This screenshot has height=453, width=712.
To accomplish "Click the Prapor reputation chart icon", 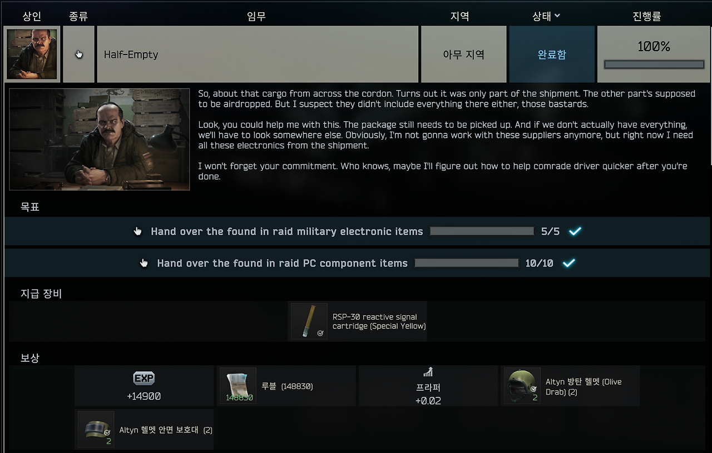I will pos(428,372).
